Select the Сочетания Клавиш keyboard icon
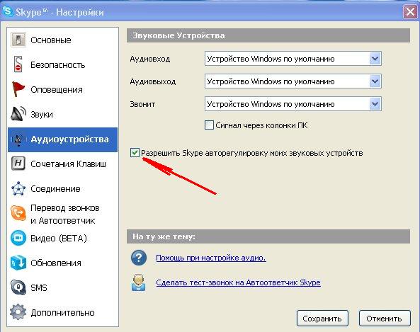Viewport: 420px width, 332px height. pos(18,164)
